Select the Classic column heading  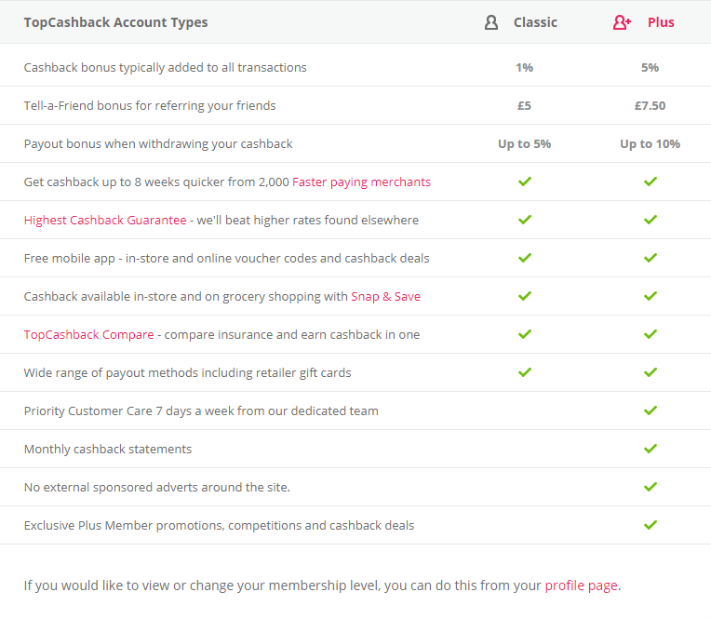tap(535, 22)
